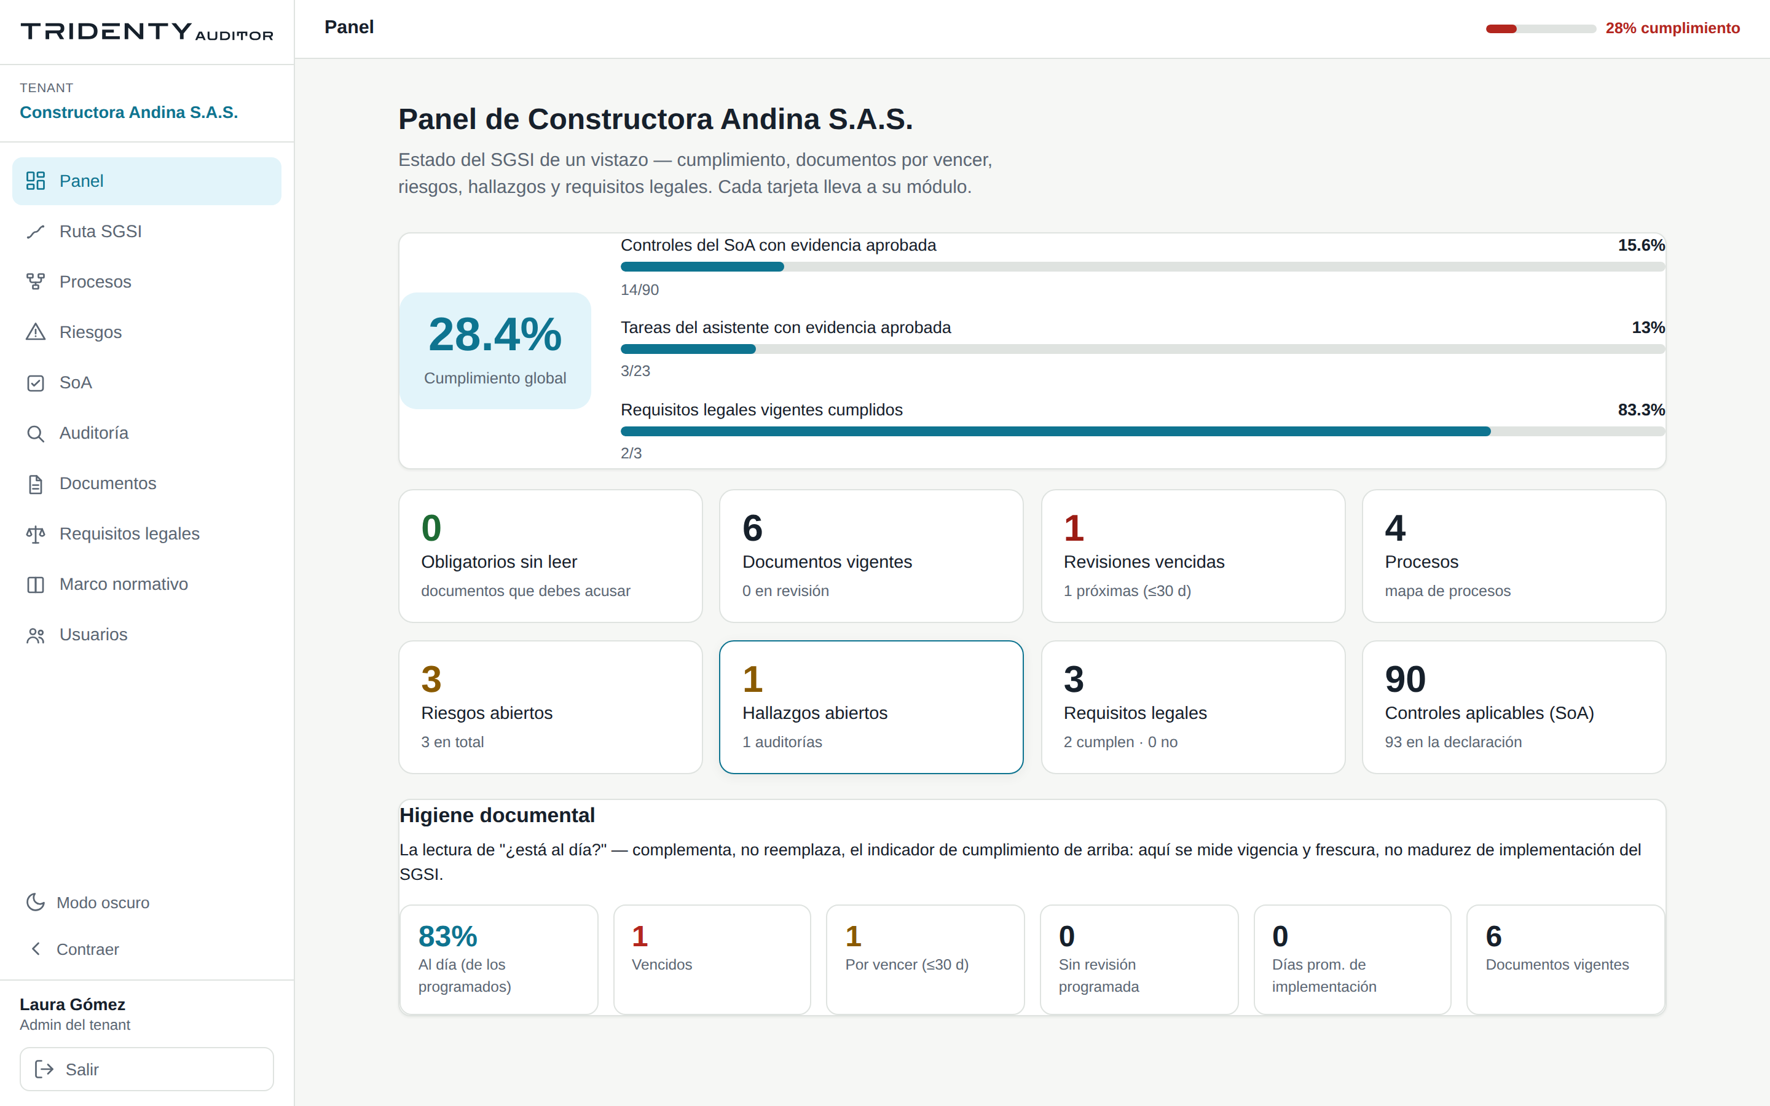Click the Tridenty Auditor logo

[x=147, y=31]
